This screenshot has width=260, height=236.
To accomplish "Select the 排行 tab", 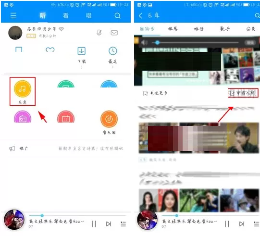I will pos(198,29).
